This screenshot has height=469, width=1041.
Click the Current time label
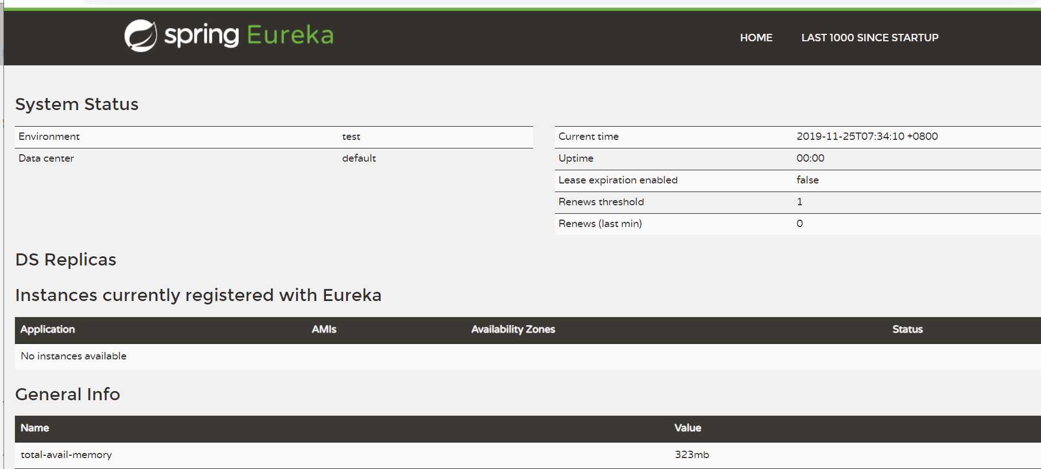pyautogui.click(x=588, y=136)
